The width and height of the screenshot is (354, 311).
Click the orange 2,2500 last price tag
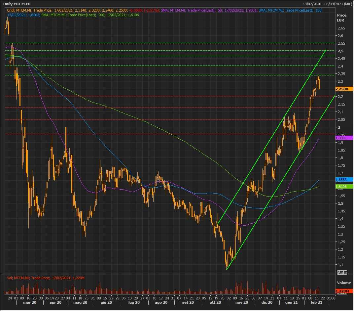344,89
